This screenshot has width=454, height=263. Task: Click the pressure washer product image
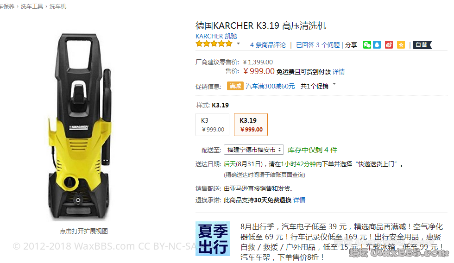[80, 126]
